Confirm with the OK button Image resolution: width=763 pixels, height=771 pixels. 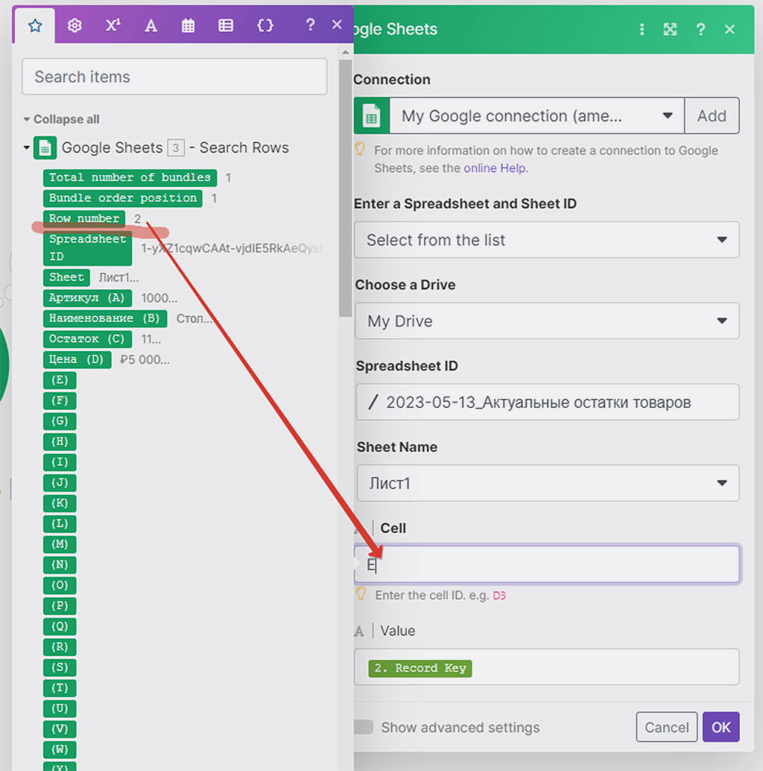[721, 727]
